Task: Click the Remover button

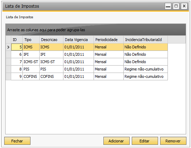Action: [x=173, y=141]
